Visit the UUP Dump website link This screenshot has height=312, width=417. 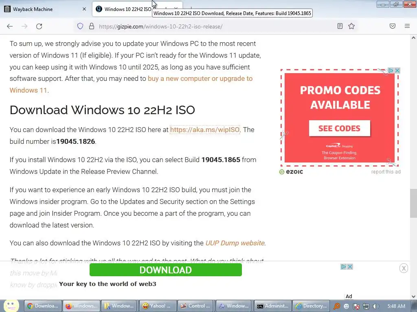click(x=235, y=243)
